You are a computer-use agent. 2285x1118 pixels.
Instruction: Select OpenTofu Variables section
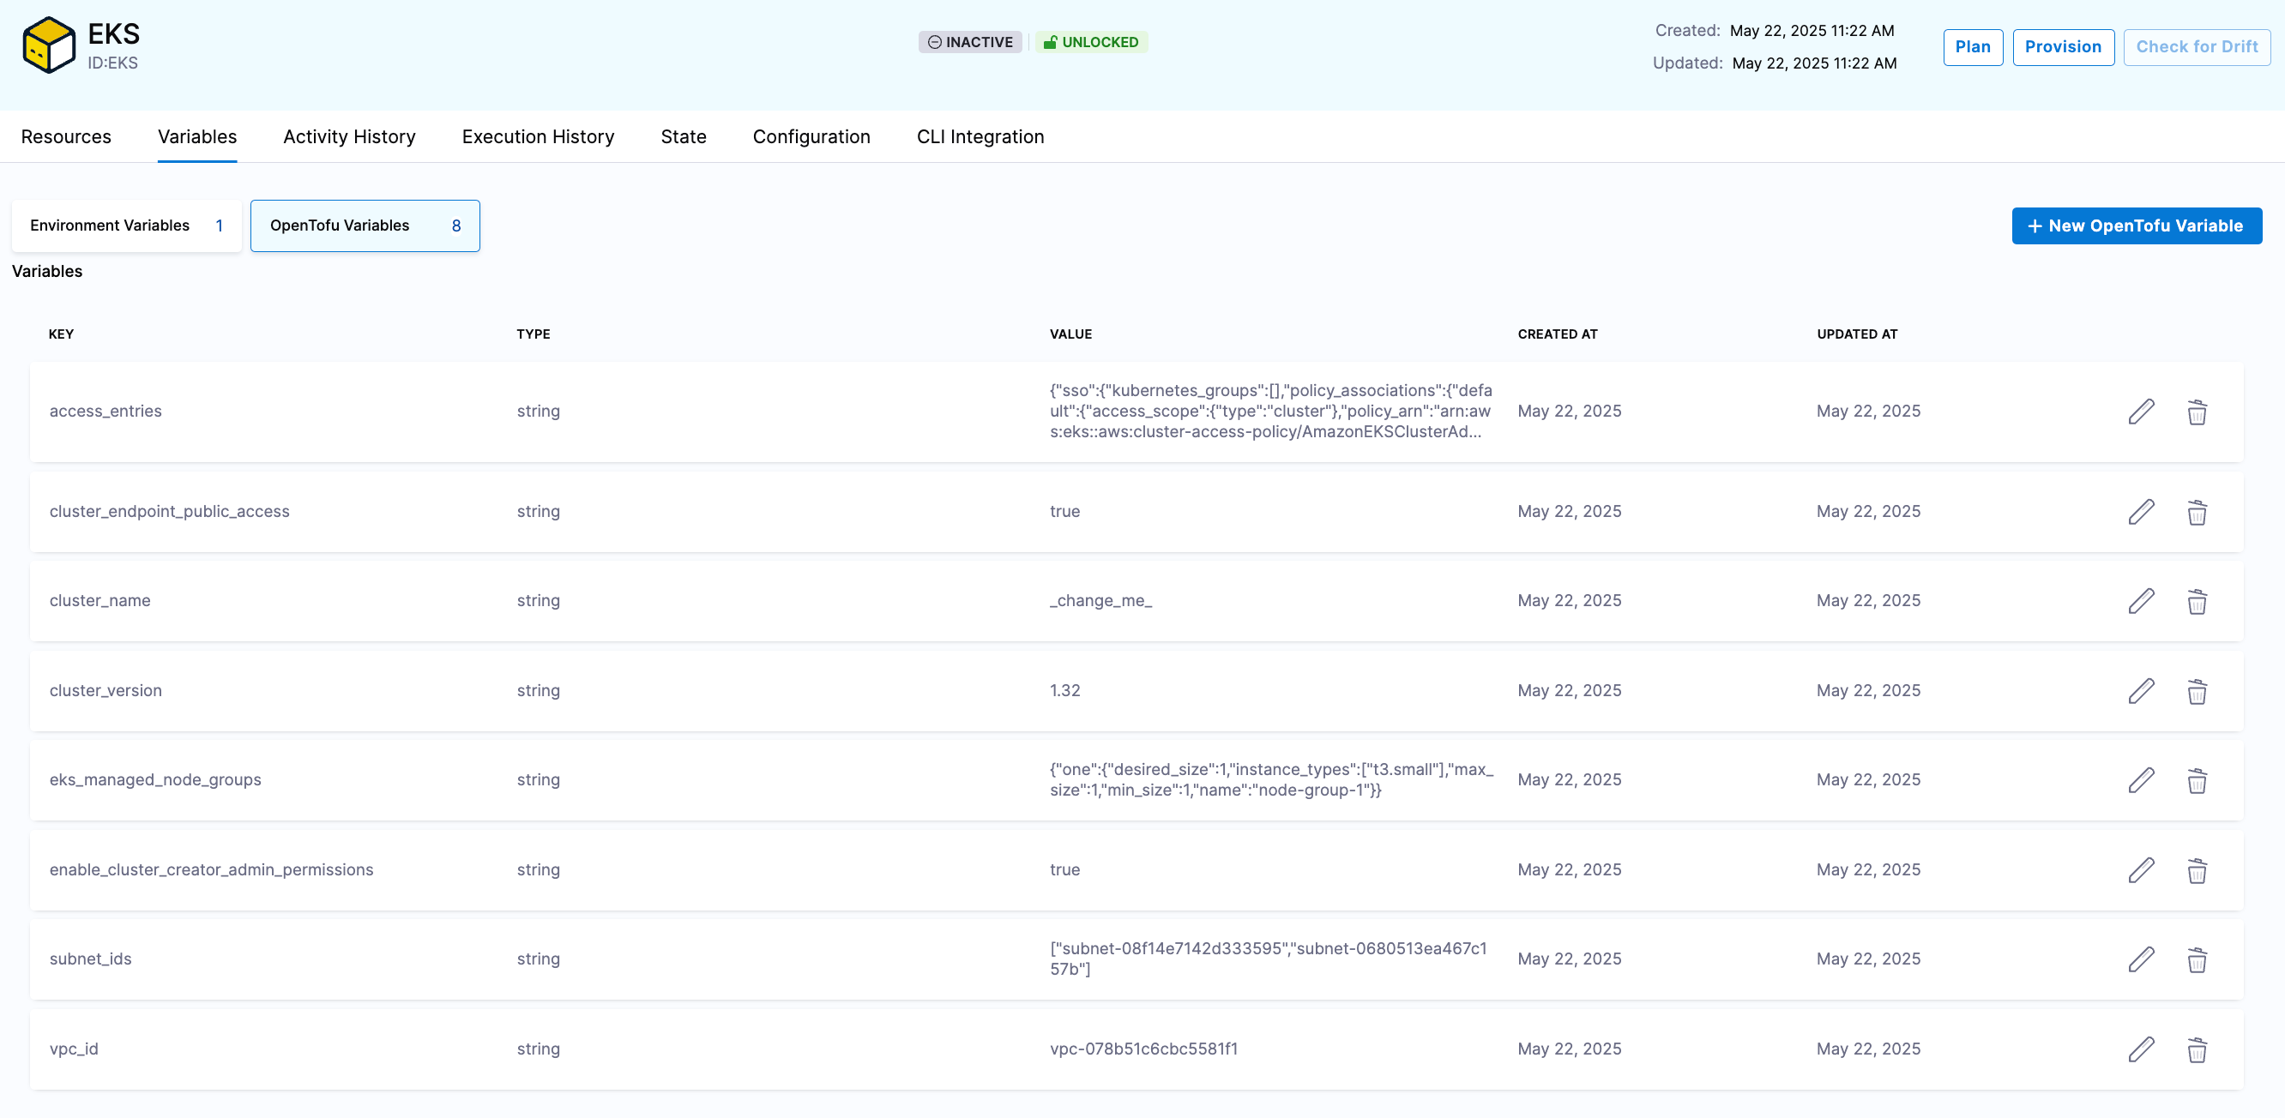[x=365, y=225]
